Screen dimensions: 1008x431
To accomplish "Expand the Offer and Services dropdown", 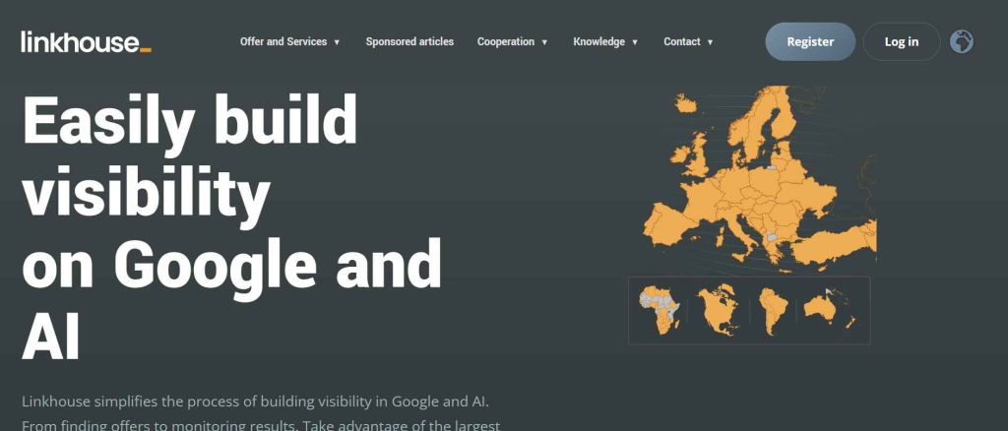I will point(289,42).
